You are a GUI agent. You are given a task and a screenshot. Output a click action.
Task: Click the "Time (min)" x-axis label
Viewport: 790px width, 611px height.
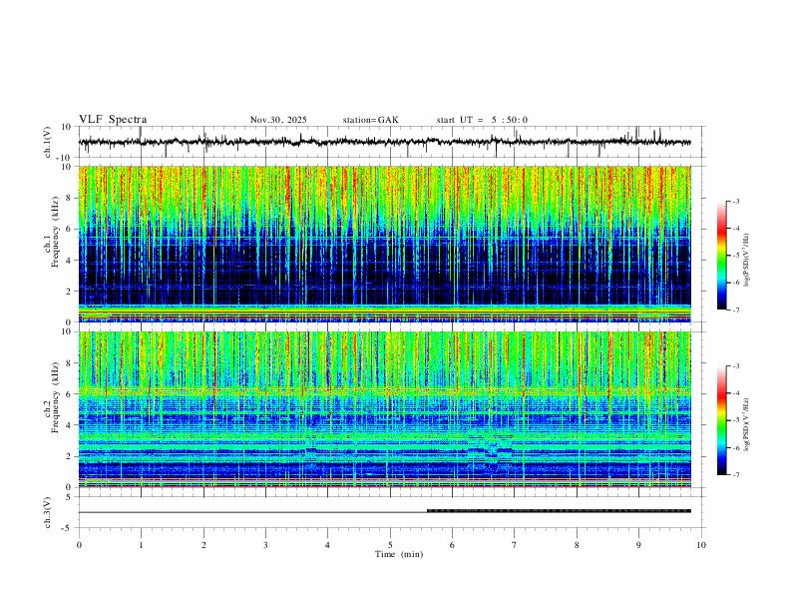[x=399, y=554]
